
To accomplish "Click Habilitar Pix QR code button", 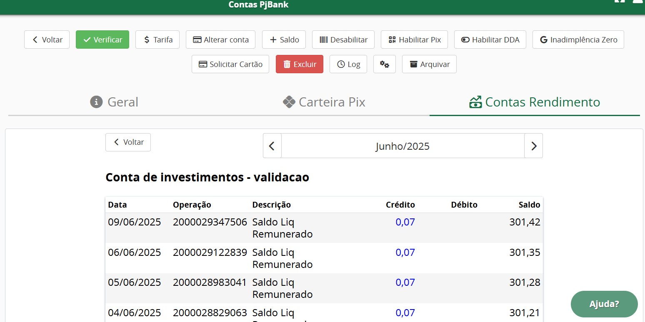I will (414, 40).
